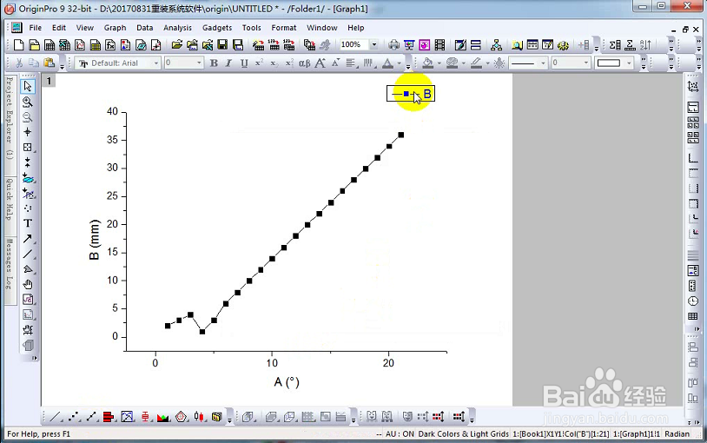Increase the font size
707x443 pixels.
click(320, 63)
